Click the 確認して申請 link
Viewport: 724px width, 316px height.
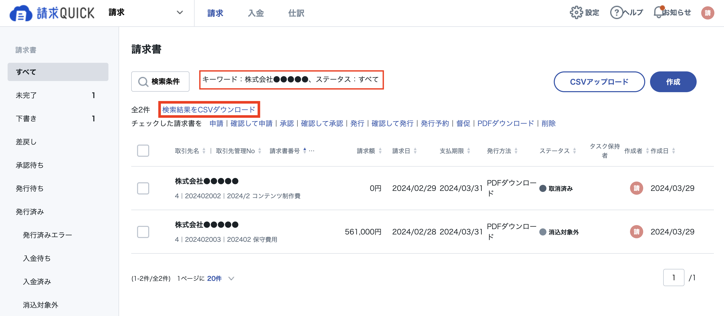[x=251, y=123]
